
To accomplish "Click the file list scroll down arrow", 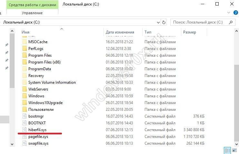I will click(x=236, y=144).
